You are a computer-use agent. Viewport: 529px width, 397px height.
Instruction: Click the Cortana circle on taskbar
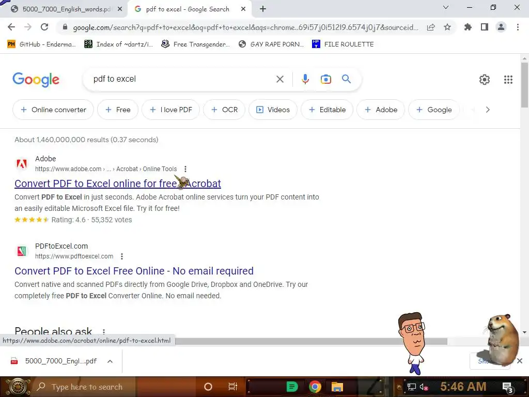208,387
